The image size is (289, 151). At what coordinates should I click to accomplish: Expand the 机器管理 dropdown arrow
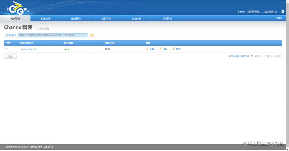(x=58, y=18)
